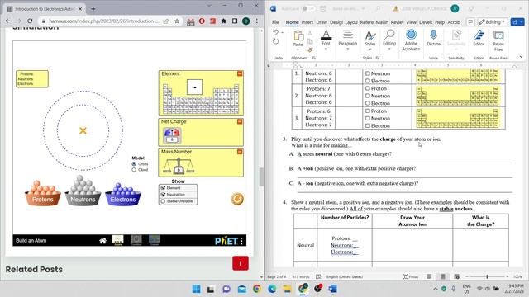Click the Undo icon in Word
529x297 pixels.
click(275, 32)
